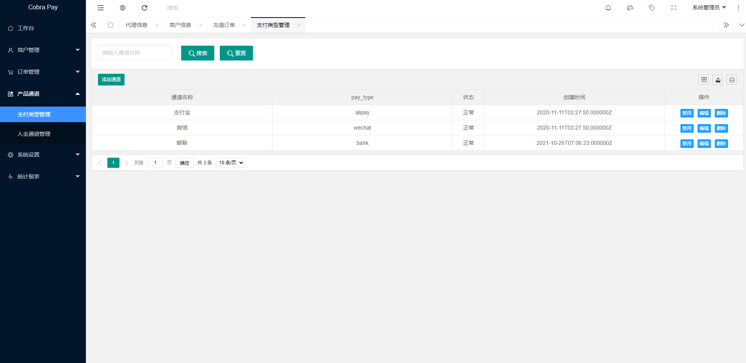This screenshot has height=363, width=746.
Task: Click the globe website icon in header
Action: tap(123, 8)
